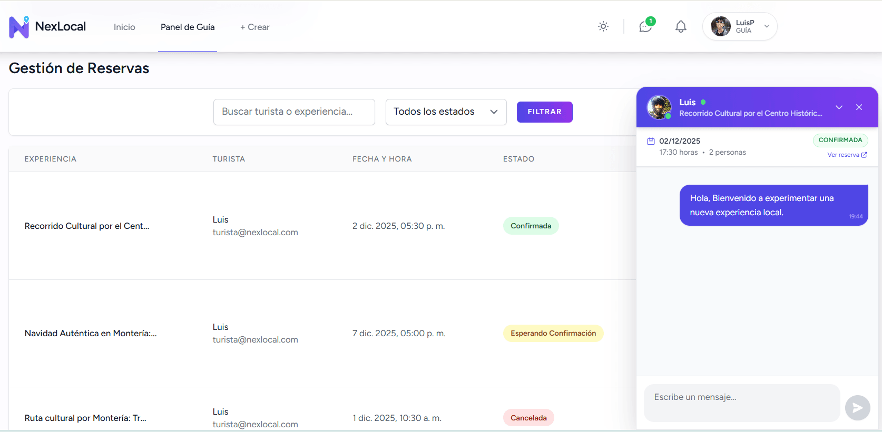Screen dimensions: 882x432
Task: Click the calendar icon beside 02/12/2025
Action: tap(651, 141)
